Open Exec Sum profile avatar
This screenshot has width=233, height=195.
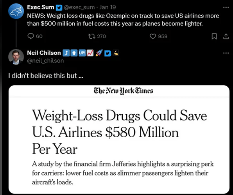pos(16,11)
